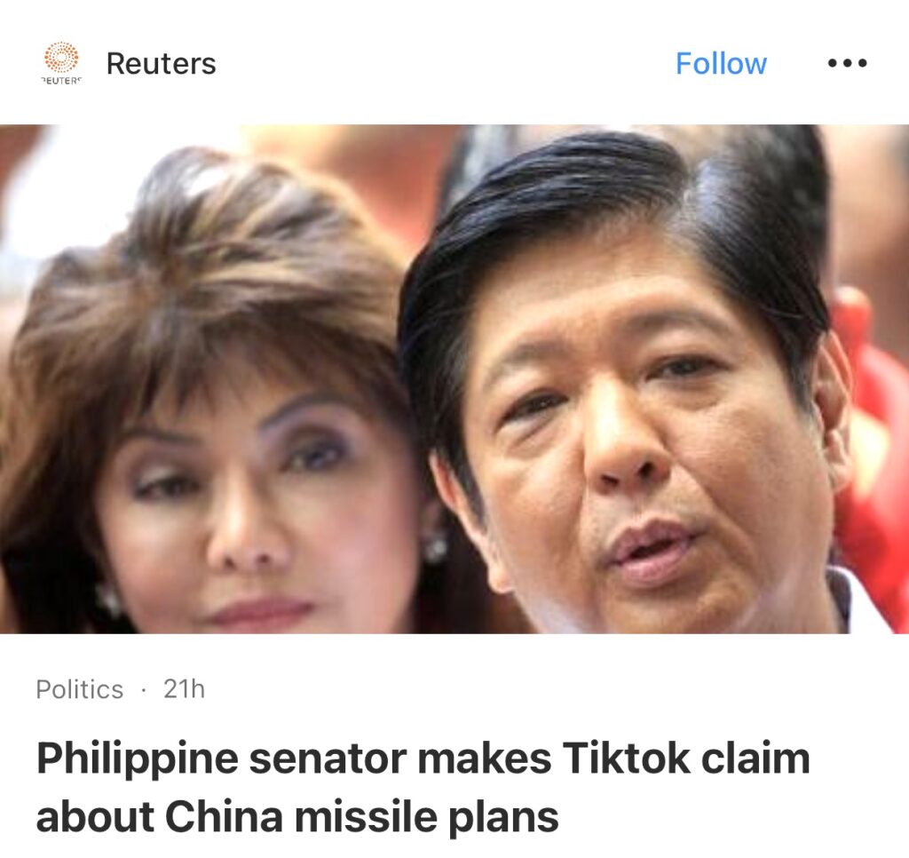Open the article's lead photo
Screen dimensions: 909x858
pos(454,379)
